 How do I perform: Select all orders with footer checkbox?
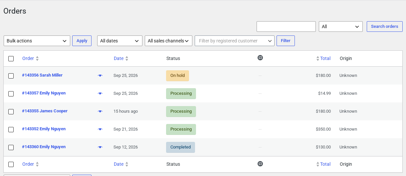(x=11, y=164)
